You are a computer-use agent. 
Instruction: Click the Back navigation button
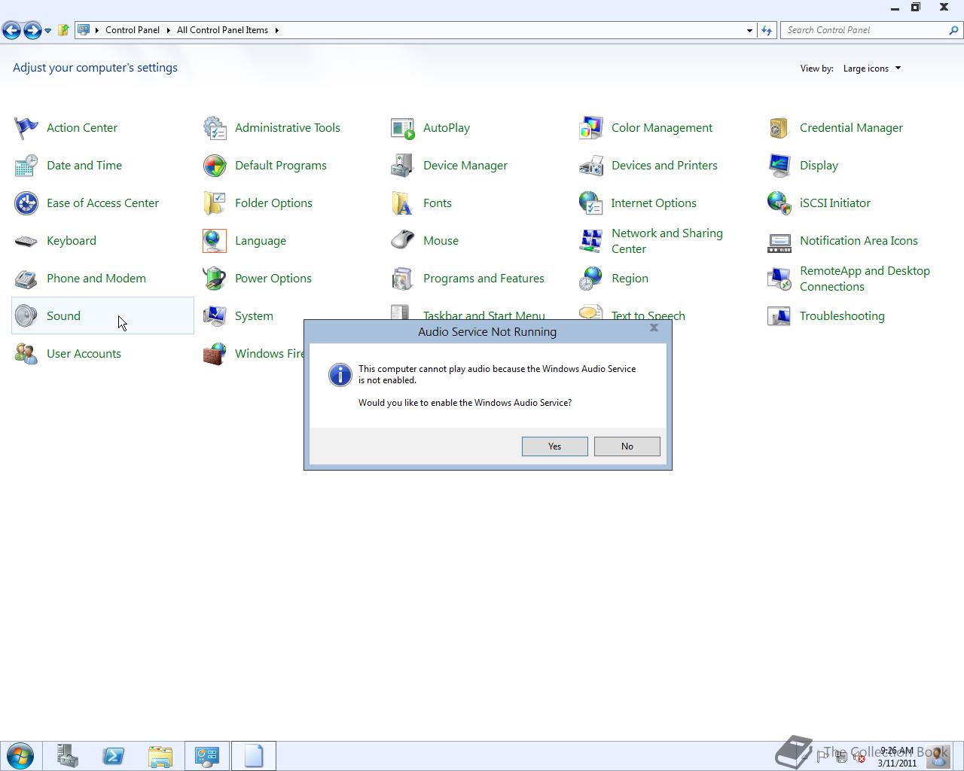[11, 30]
